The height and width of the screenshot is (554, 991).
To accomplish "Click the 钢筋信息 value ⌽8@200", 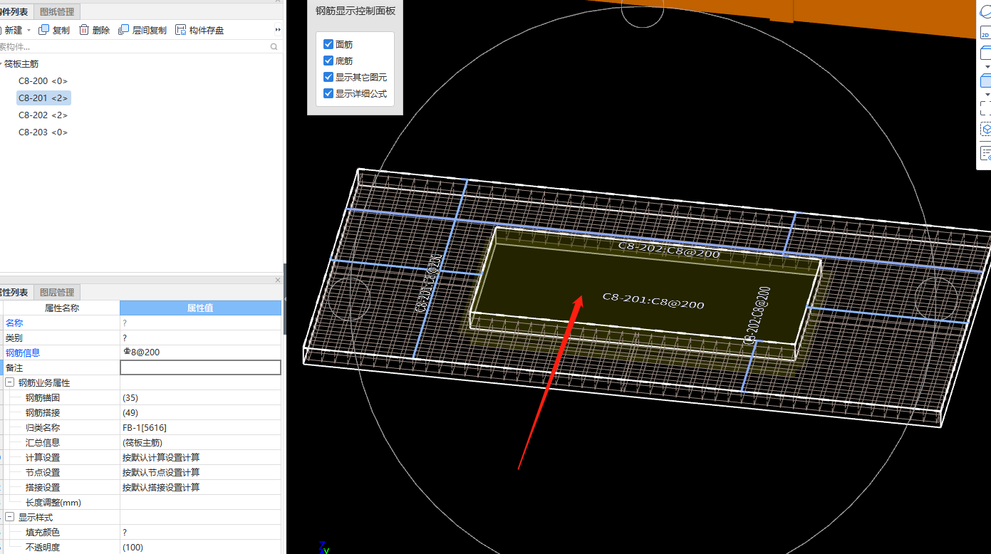I will 141,352.
